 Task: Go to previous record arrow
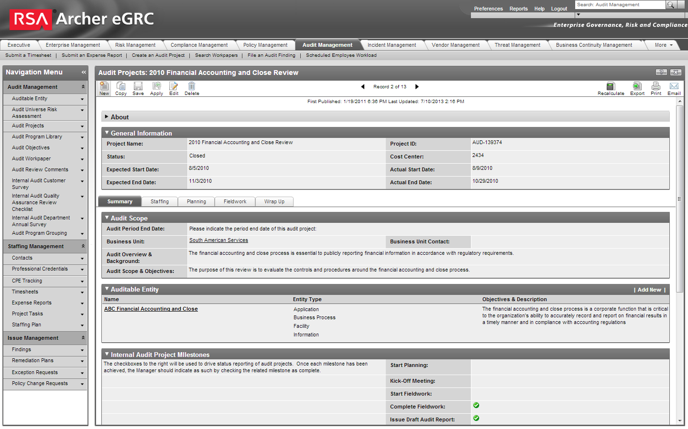coord(363,87)
